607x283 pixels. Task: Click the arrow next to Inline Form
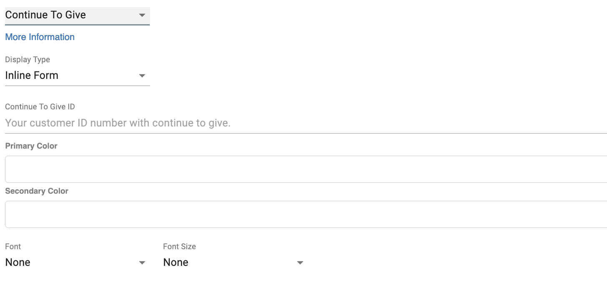pyautogui.click(x=142, y=76)
